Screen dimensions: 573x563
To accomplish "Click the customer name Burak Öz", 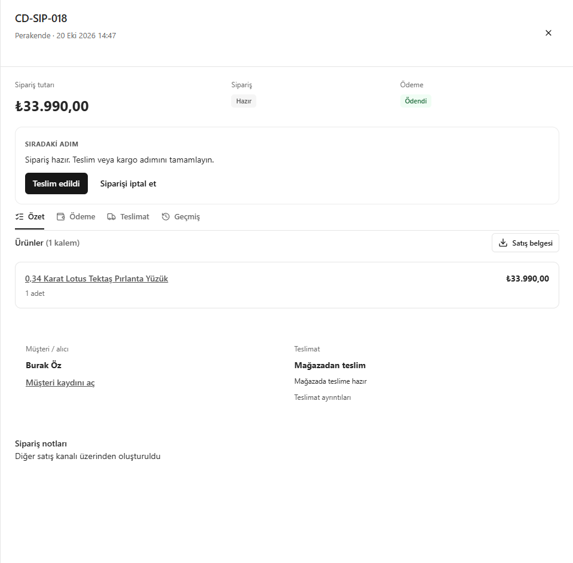I will tap(44, 365).
